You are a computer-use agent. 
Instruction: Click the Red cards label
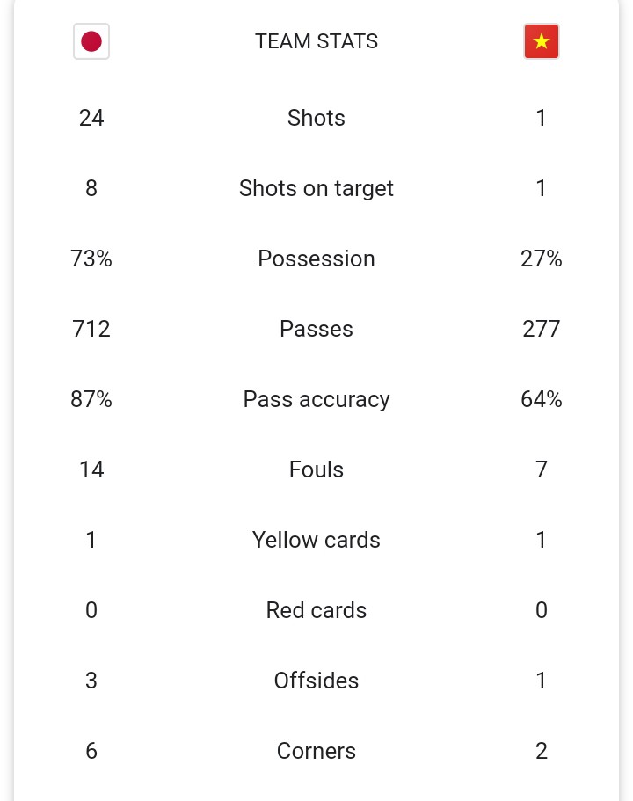pos(316,610)
